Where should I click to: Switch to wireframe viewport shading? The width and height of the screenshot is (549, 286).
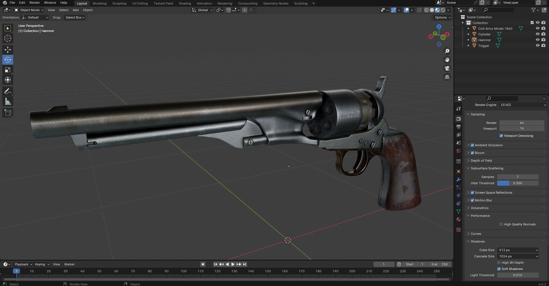426,10
